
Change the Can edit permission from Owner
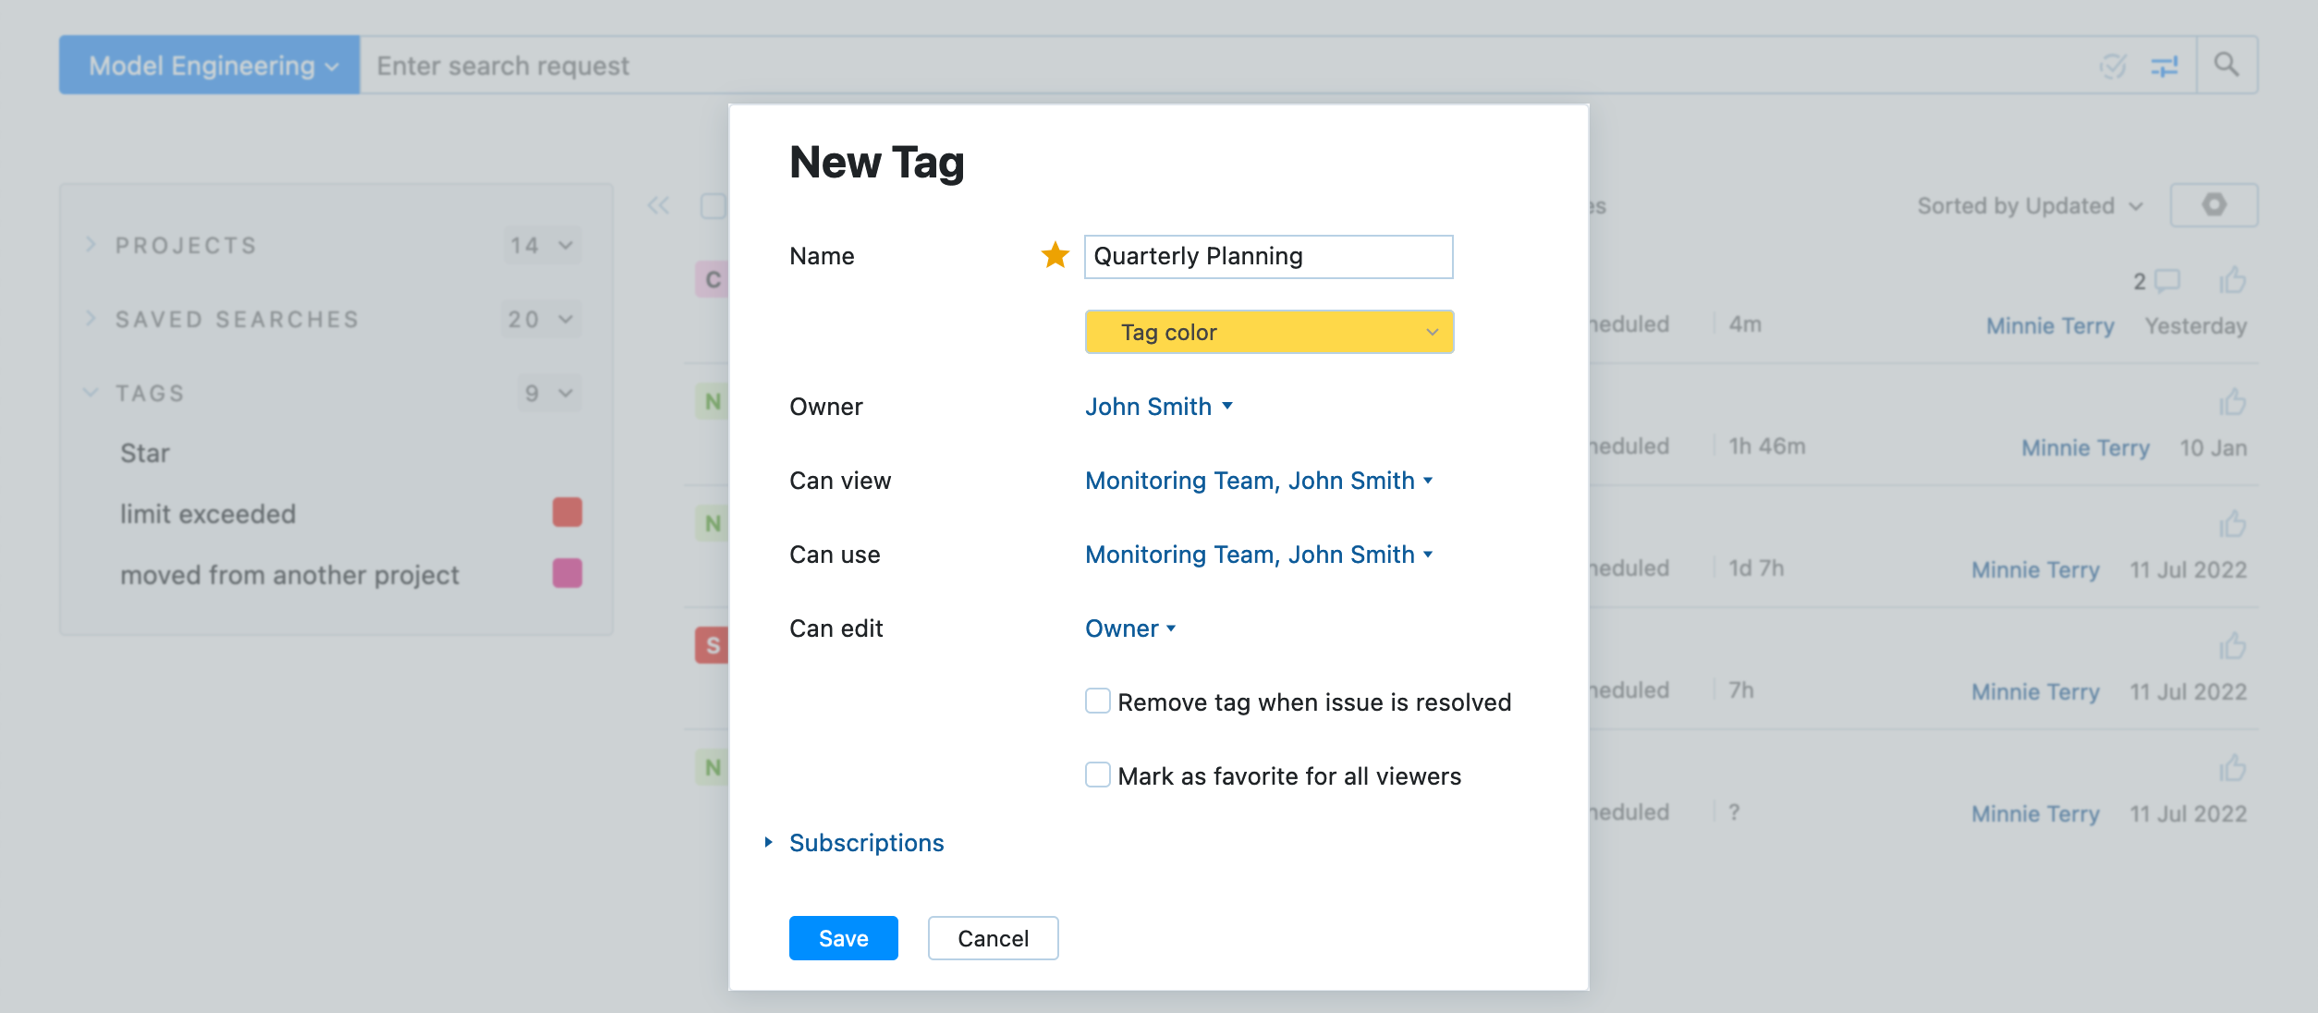click(x=1129, y=628)
